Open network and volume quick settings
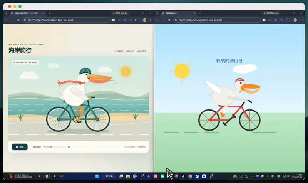This screenshot has height=183, width=308. click(286, 176)
